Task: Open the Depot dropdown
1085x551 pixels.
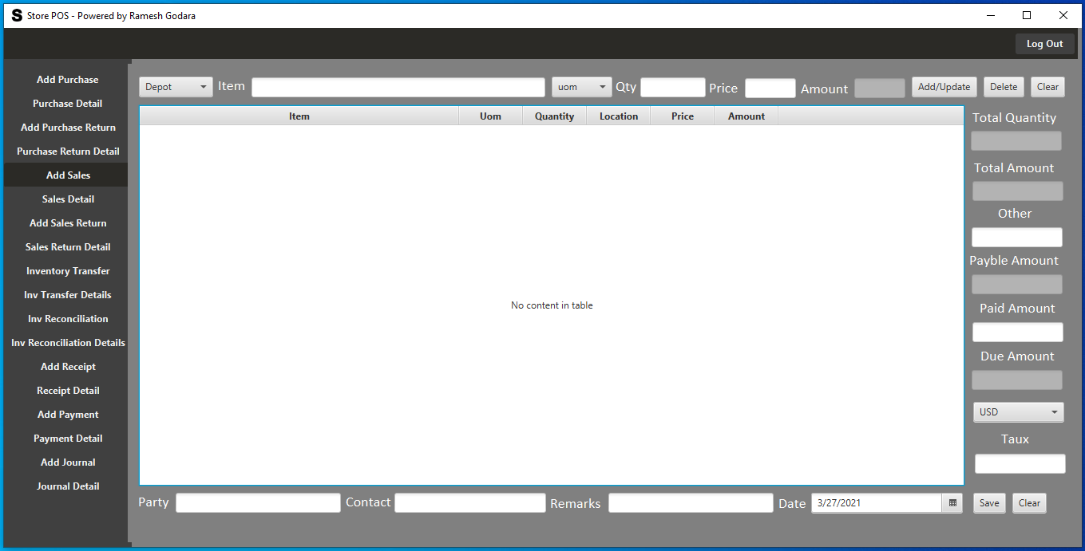Action: point(176,87)
